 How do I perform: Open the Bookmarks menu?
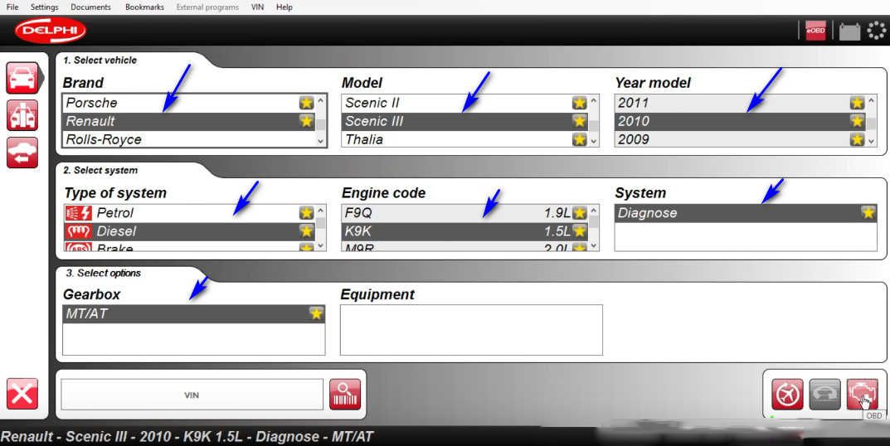pyautogui.click(x=144, y=7)
